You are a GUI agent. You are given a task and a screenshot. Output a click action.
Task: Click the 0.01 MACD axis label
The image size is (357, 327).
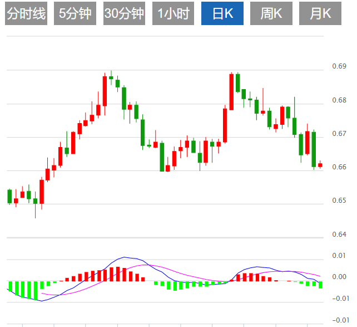click(x=339, y=255)
